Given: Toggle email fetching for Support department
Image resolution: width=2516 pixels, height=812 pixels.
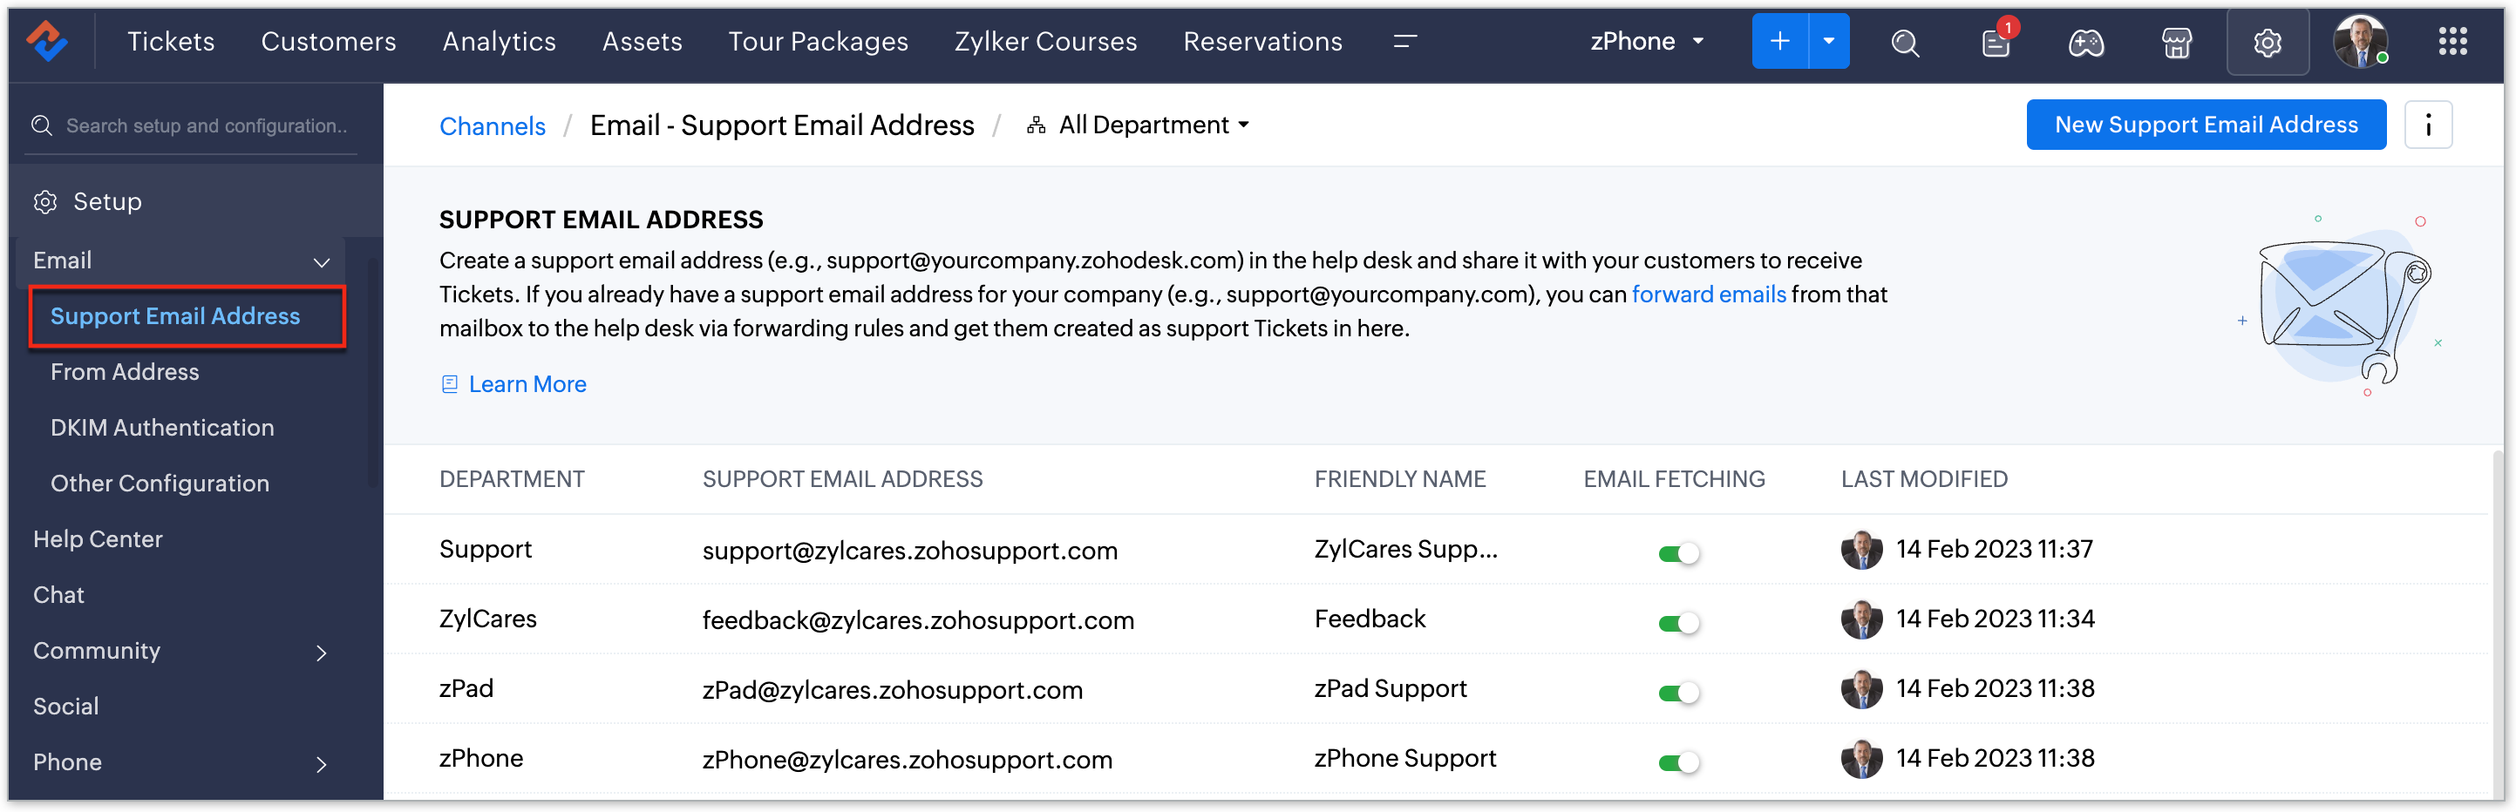Looking at the screenshot, I should pyautogui.click(x=1679, y=553).
